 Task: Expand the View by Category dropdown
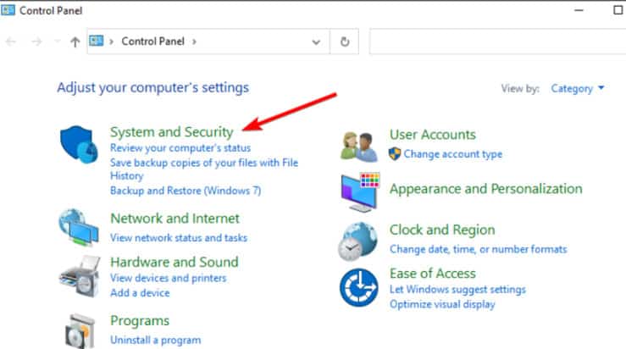578,88
